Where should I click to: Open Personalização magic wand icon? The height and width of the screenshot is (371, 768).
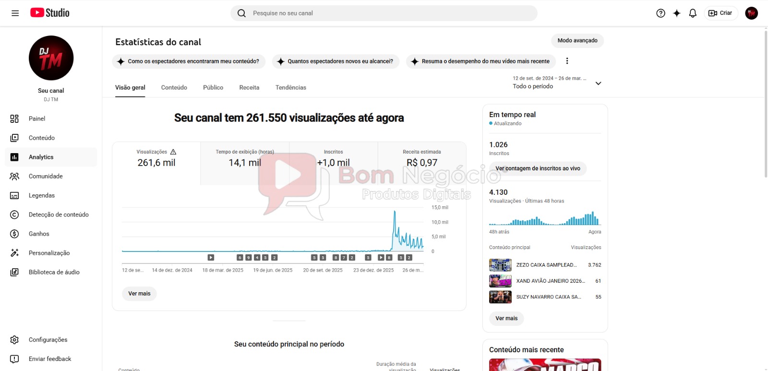point(14,253)
